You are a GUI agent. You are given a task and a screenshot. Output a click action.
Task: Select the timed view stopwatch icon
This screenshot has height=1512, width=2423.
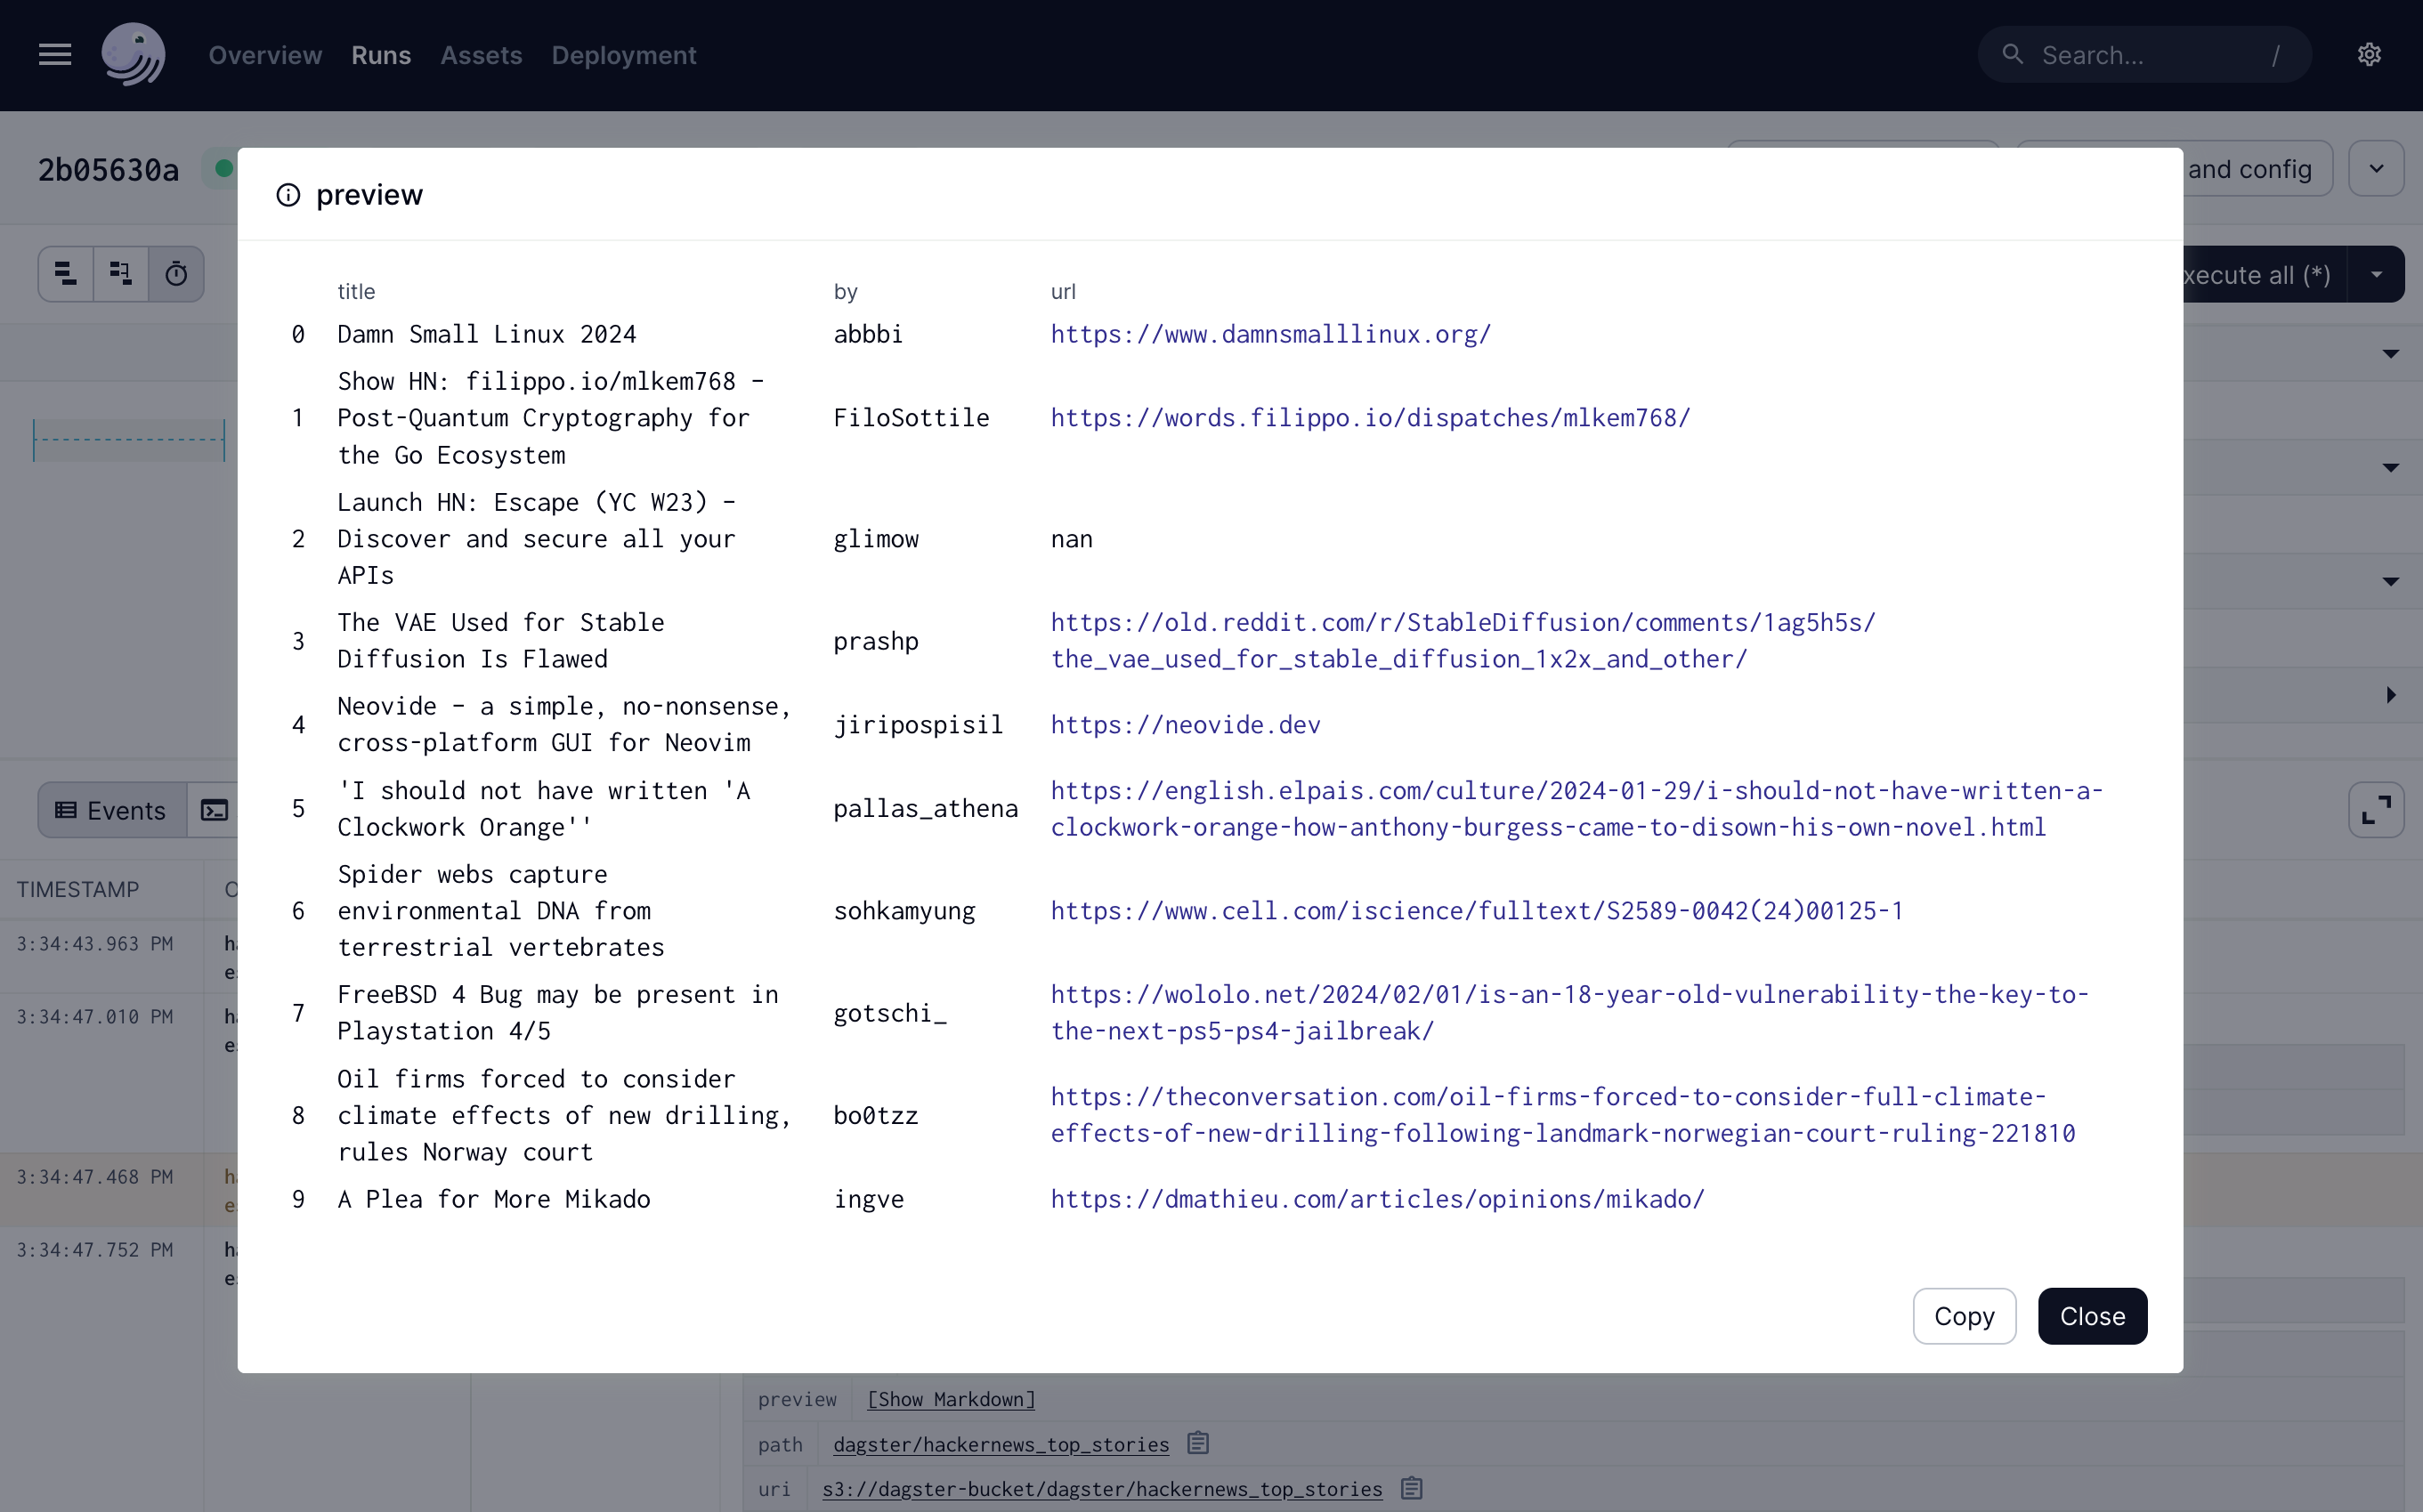click(x=176, y=274)
